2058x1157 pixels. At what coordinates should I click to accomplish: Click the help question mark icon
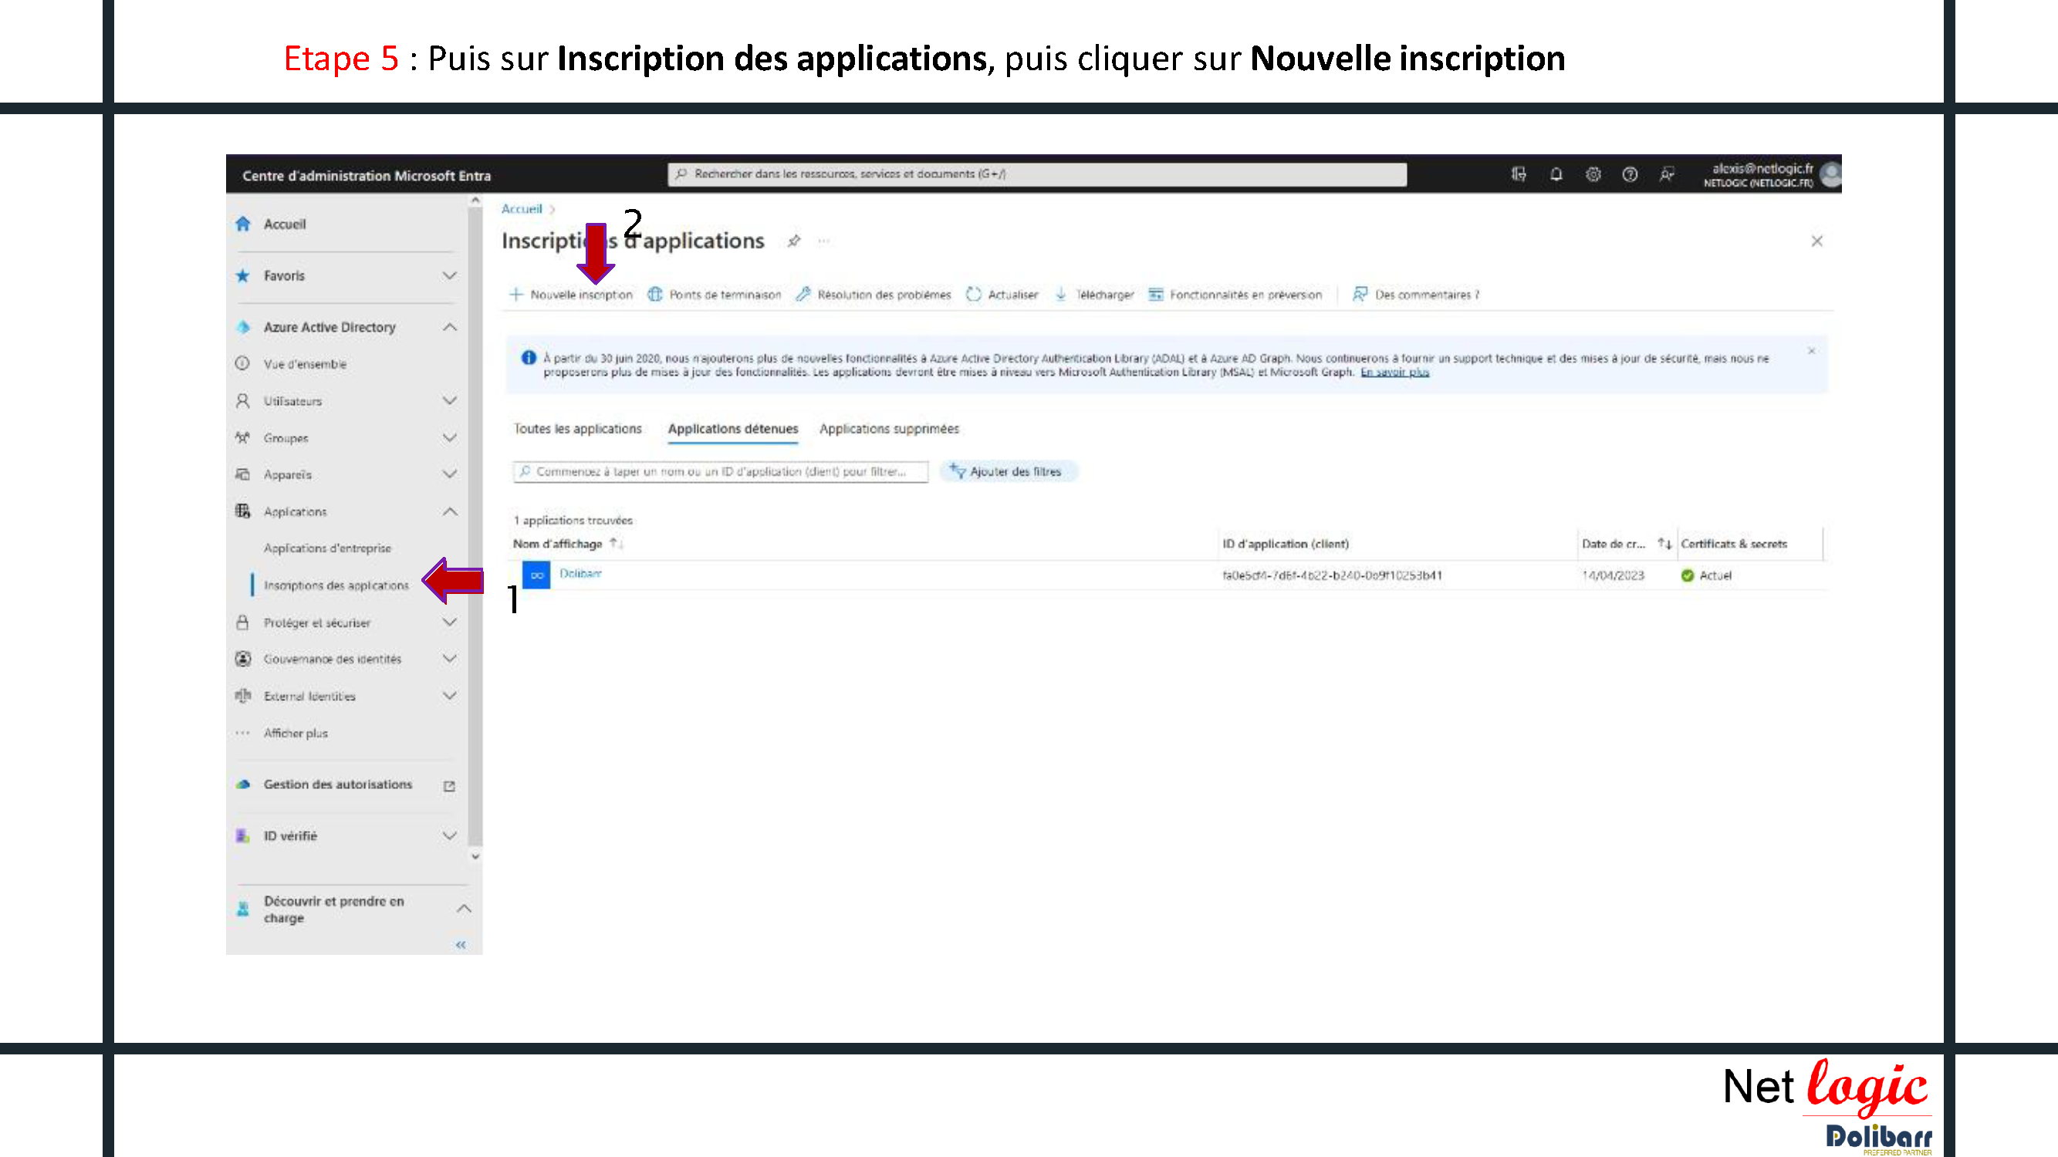tap(1630, 174)
